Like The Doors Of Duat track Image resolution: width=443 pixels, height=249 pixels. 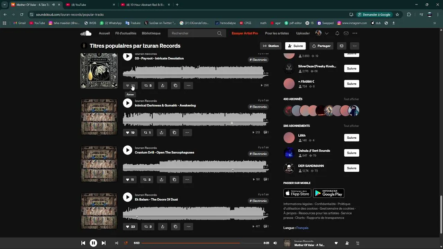(x=130, y=227)
